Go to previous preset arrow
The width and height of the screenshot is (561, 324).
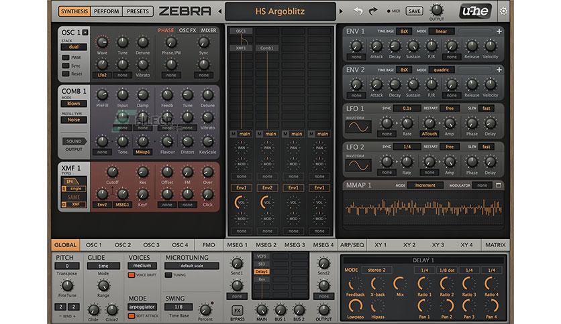pos(219,11)
